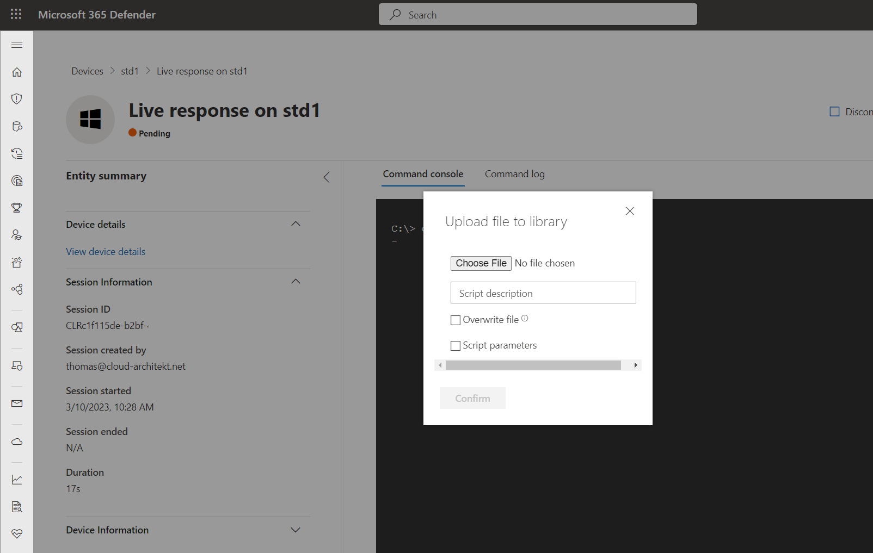Go to std1 breadcrumb
Screen dimensions: 873x553
(130, 71)
